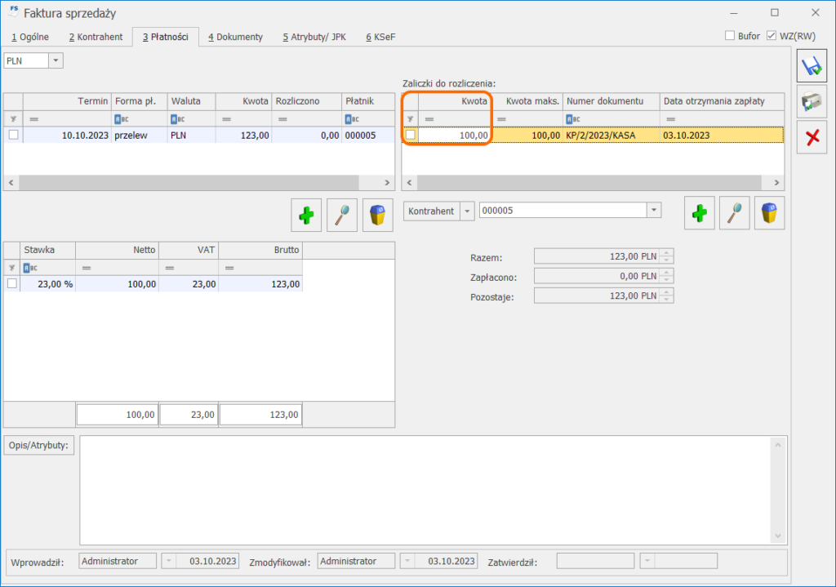836x587 pixels.
Task: Save the invoice with the floppy disk icon
Action: coord(812,66)
